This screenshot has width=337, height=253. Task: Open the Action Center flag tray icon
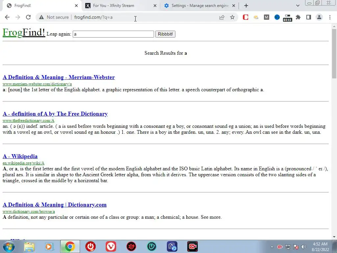click(296, 247)
